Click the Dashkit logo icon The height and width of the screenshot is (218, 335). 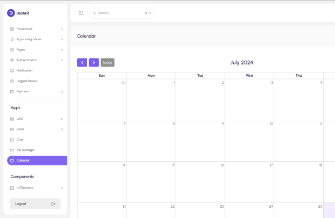tap(11, 13)
